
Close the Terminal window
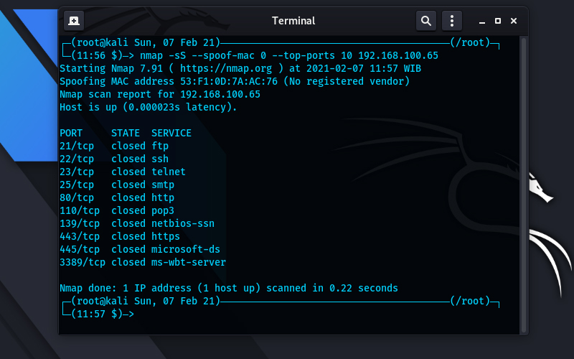tap(514, 21)
